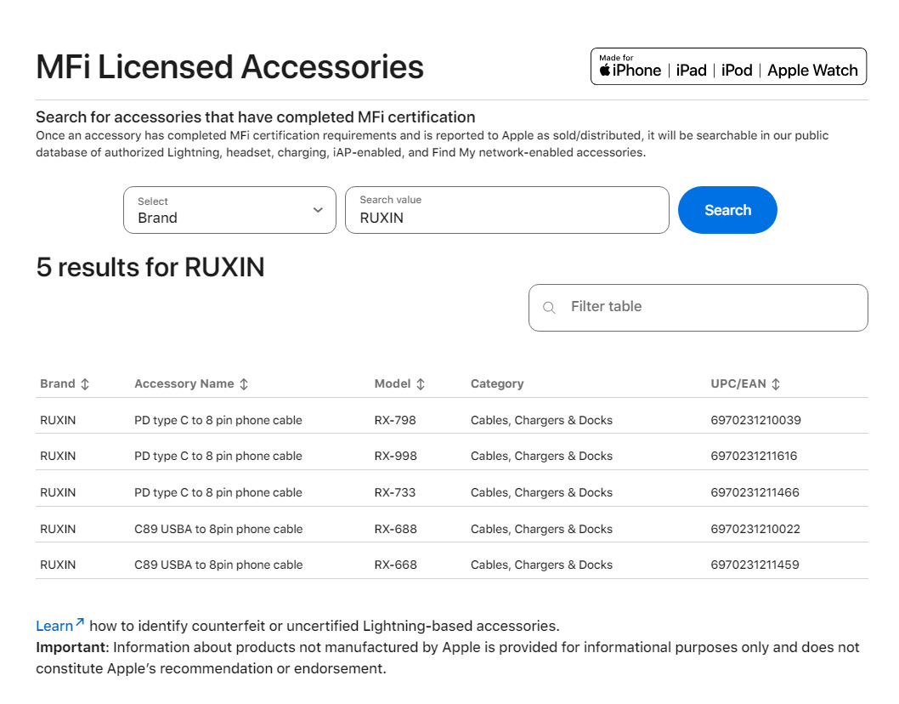Click the RX-998 model cell
The height and width of the screenshot is (704, 899).
[396, 457]
